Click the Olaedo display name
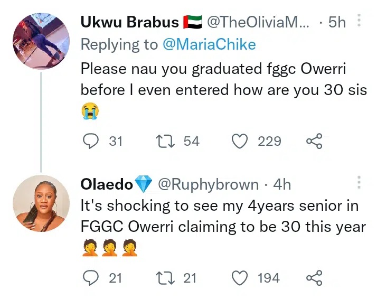The height and width of the screenshot is (299, 377). pyautogui.click(x=107, y=184)
